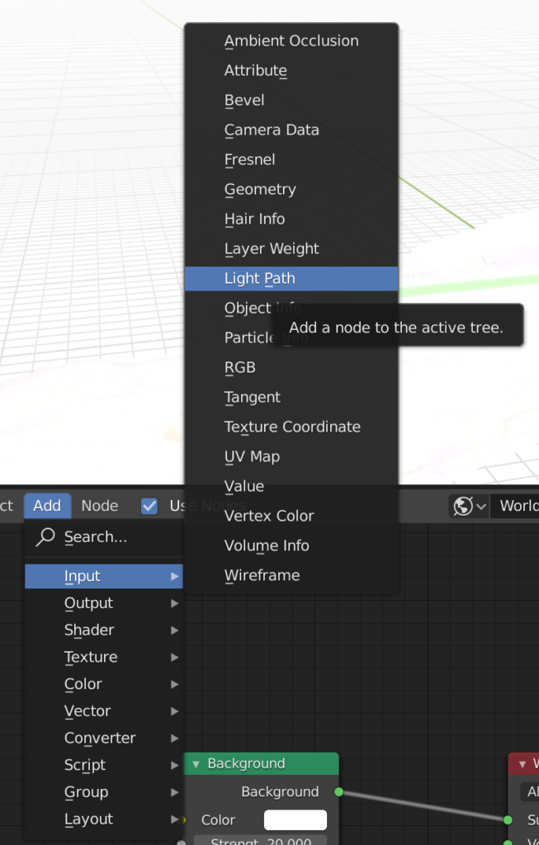Add the Geometry input node
Image resolution: width=539 pixels, height=845 pixels.
click(x=291, y=189)
